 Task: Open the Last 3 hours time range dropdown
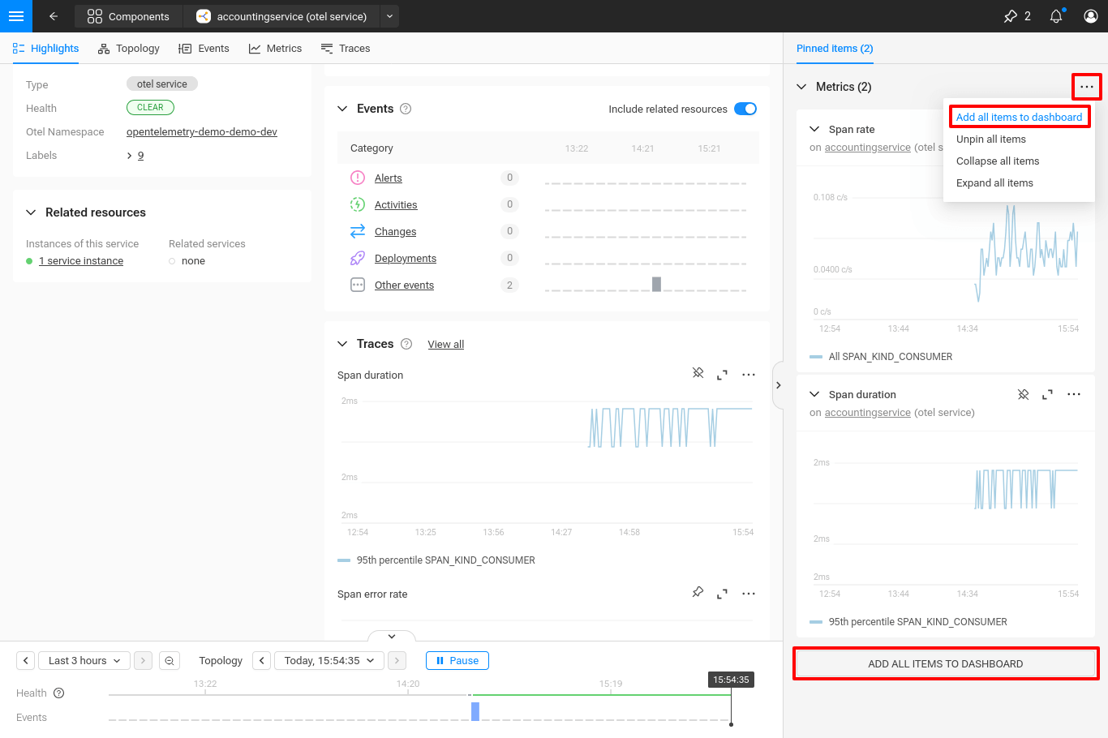coord(84,660)
